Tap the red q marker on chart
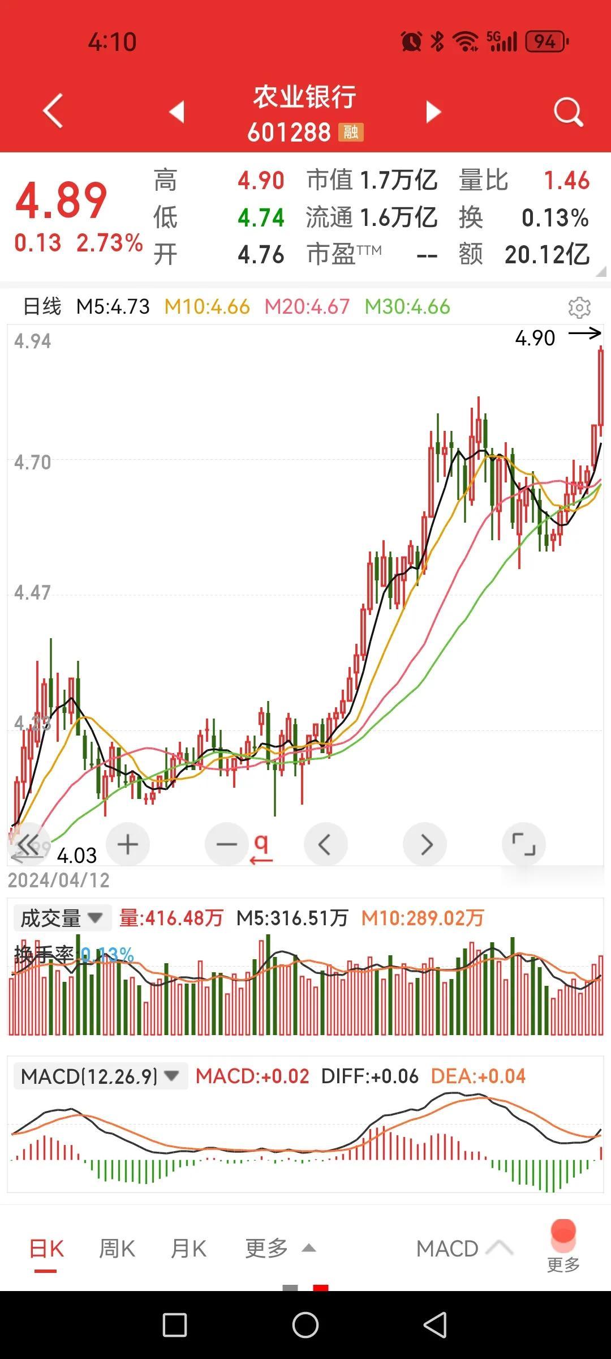 pyautogui.click(x=261, y=848)
